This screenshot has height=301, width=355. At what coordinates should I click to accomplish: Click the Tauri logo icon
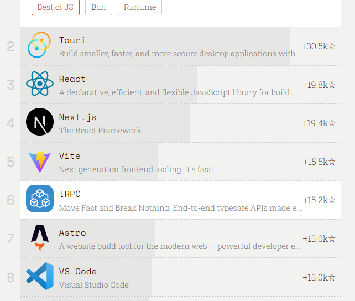coord(39,45)
